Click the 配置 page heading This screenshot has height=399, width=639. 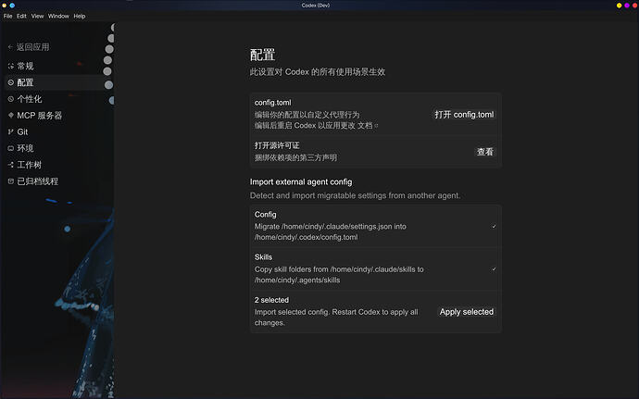pos(262,55)
